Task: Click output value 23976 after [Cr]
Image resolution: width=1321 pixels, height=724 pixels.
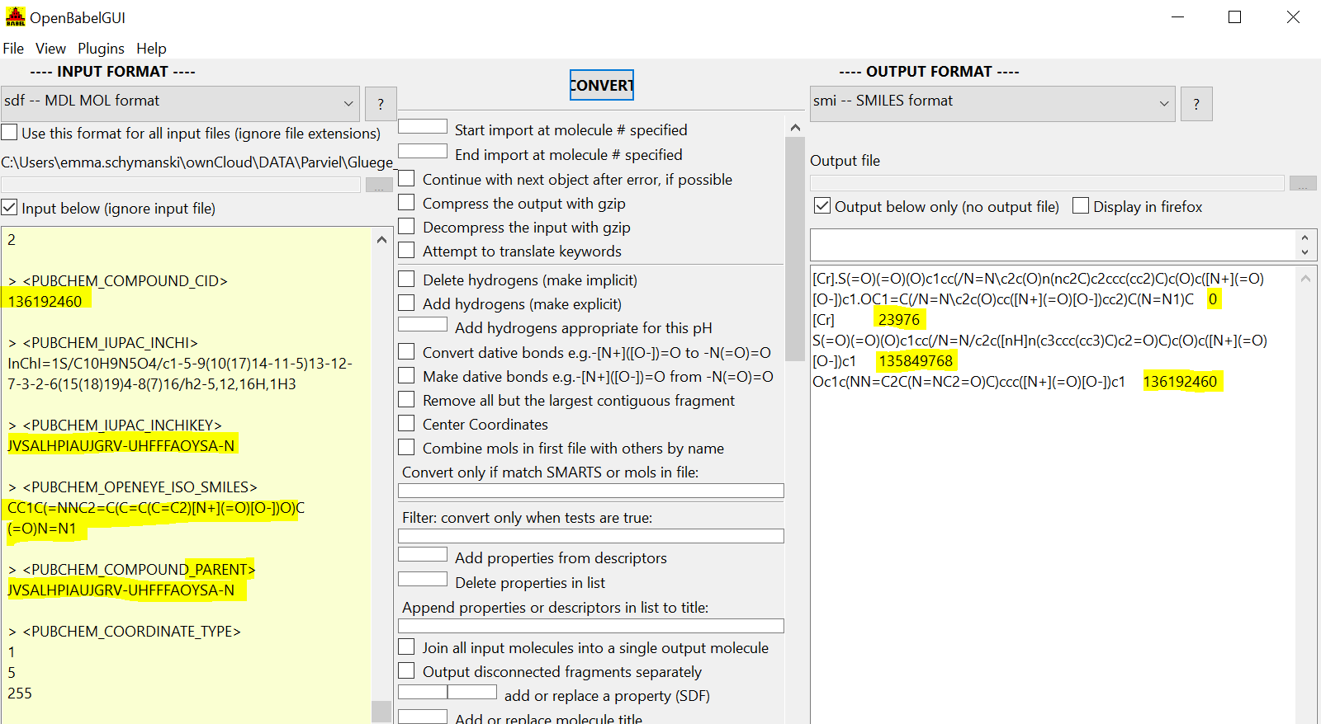Action: [899, 319]
